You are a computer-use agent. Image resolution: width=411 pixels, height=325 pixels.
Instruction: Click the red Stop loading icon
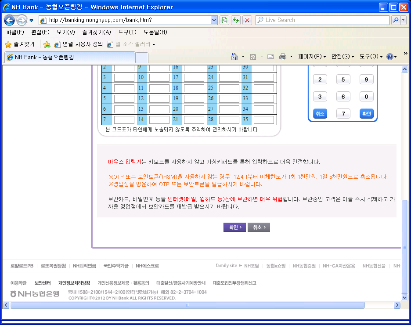tap(247, 20)
